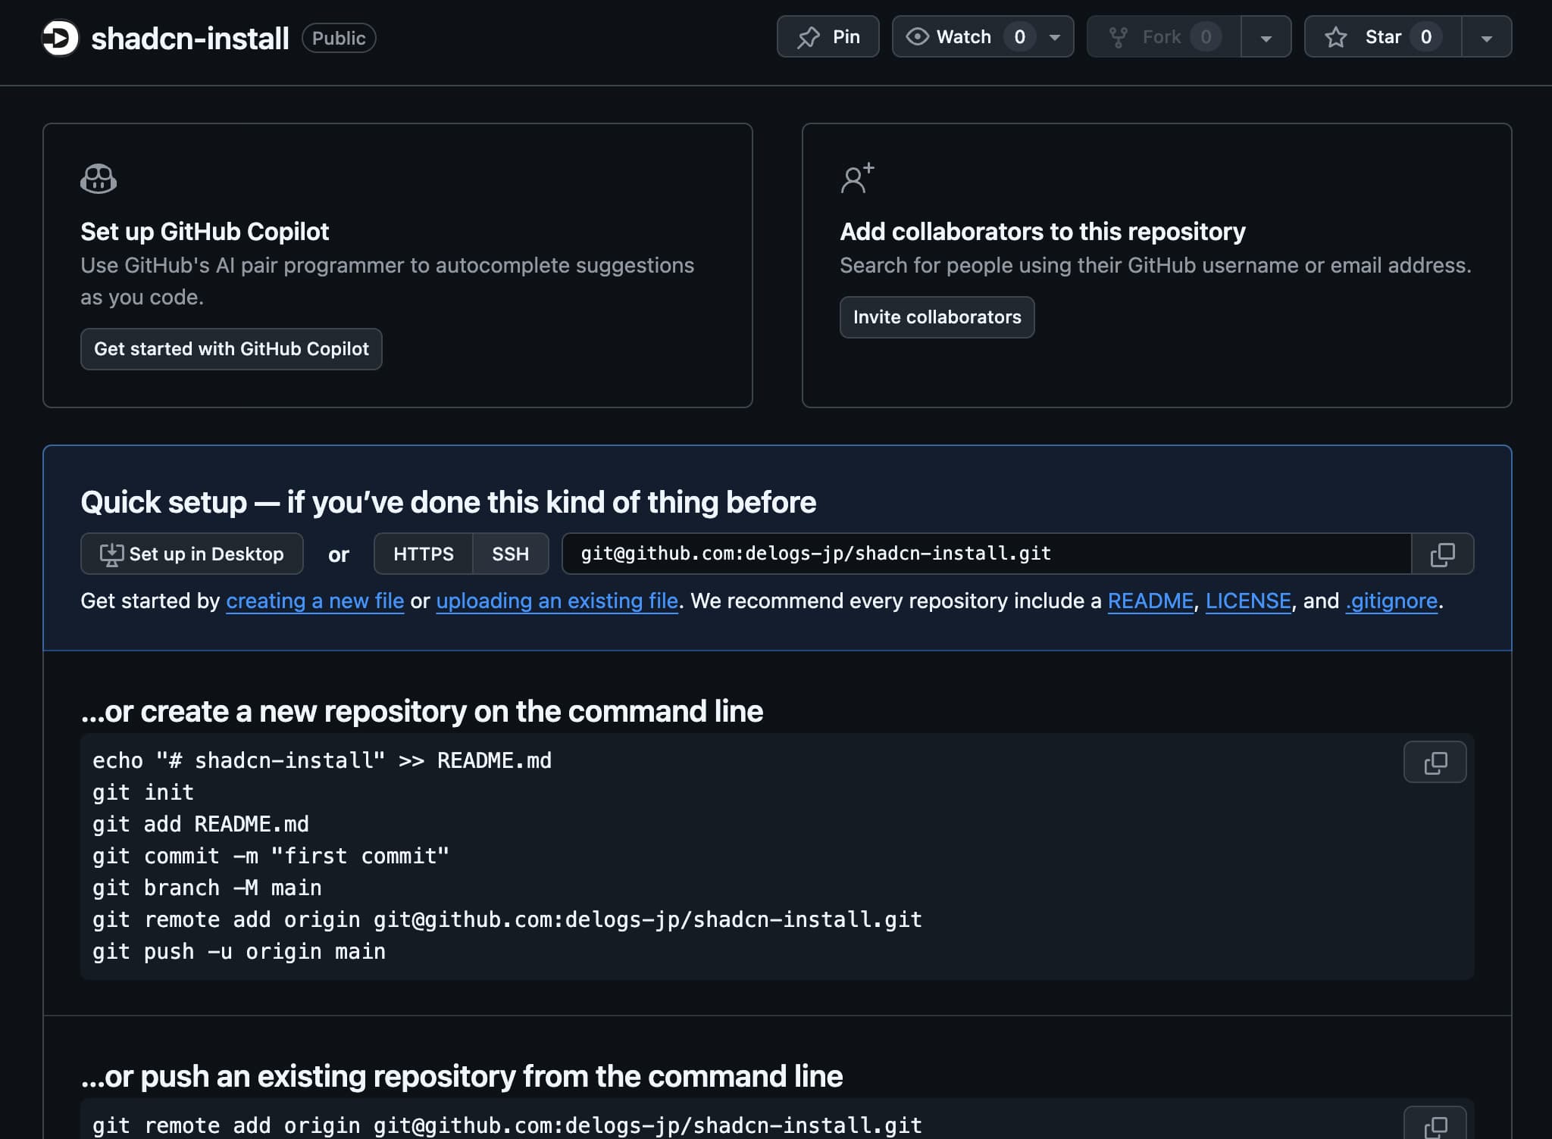
Task: Click the Pin repository button
Action: click(x=828, y=36)
